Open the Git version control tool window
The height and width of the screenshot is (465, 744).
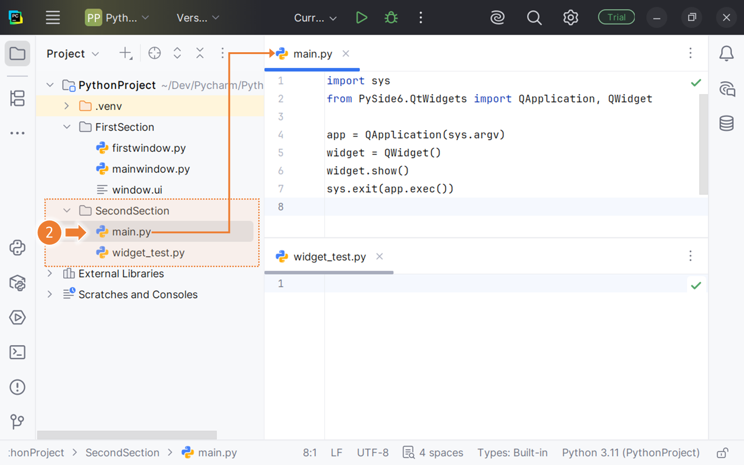(17, 421)
